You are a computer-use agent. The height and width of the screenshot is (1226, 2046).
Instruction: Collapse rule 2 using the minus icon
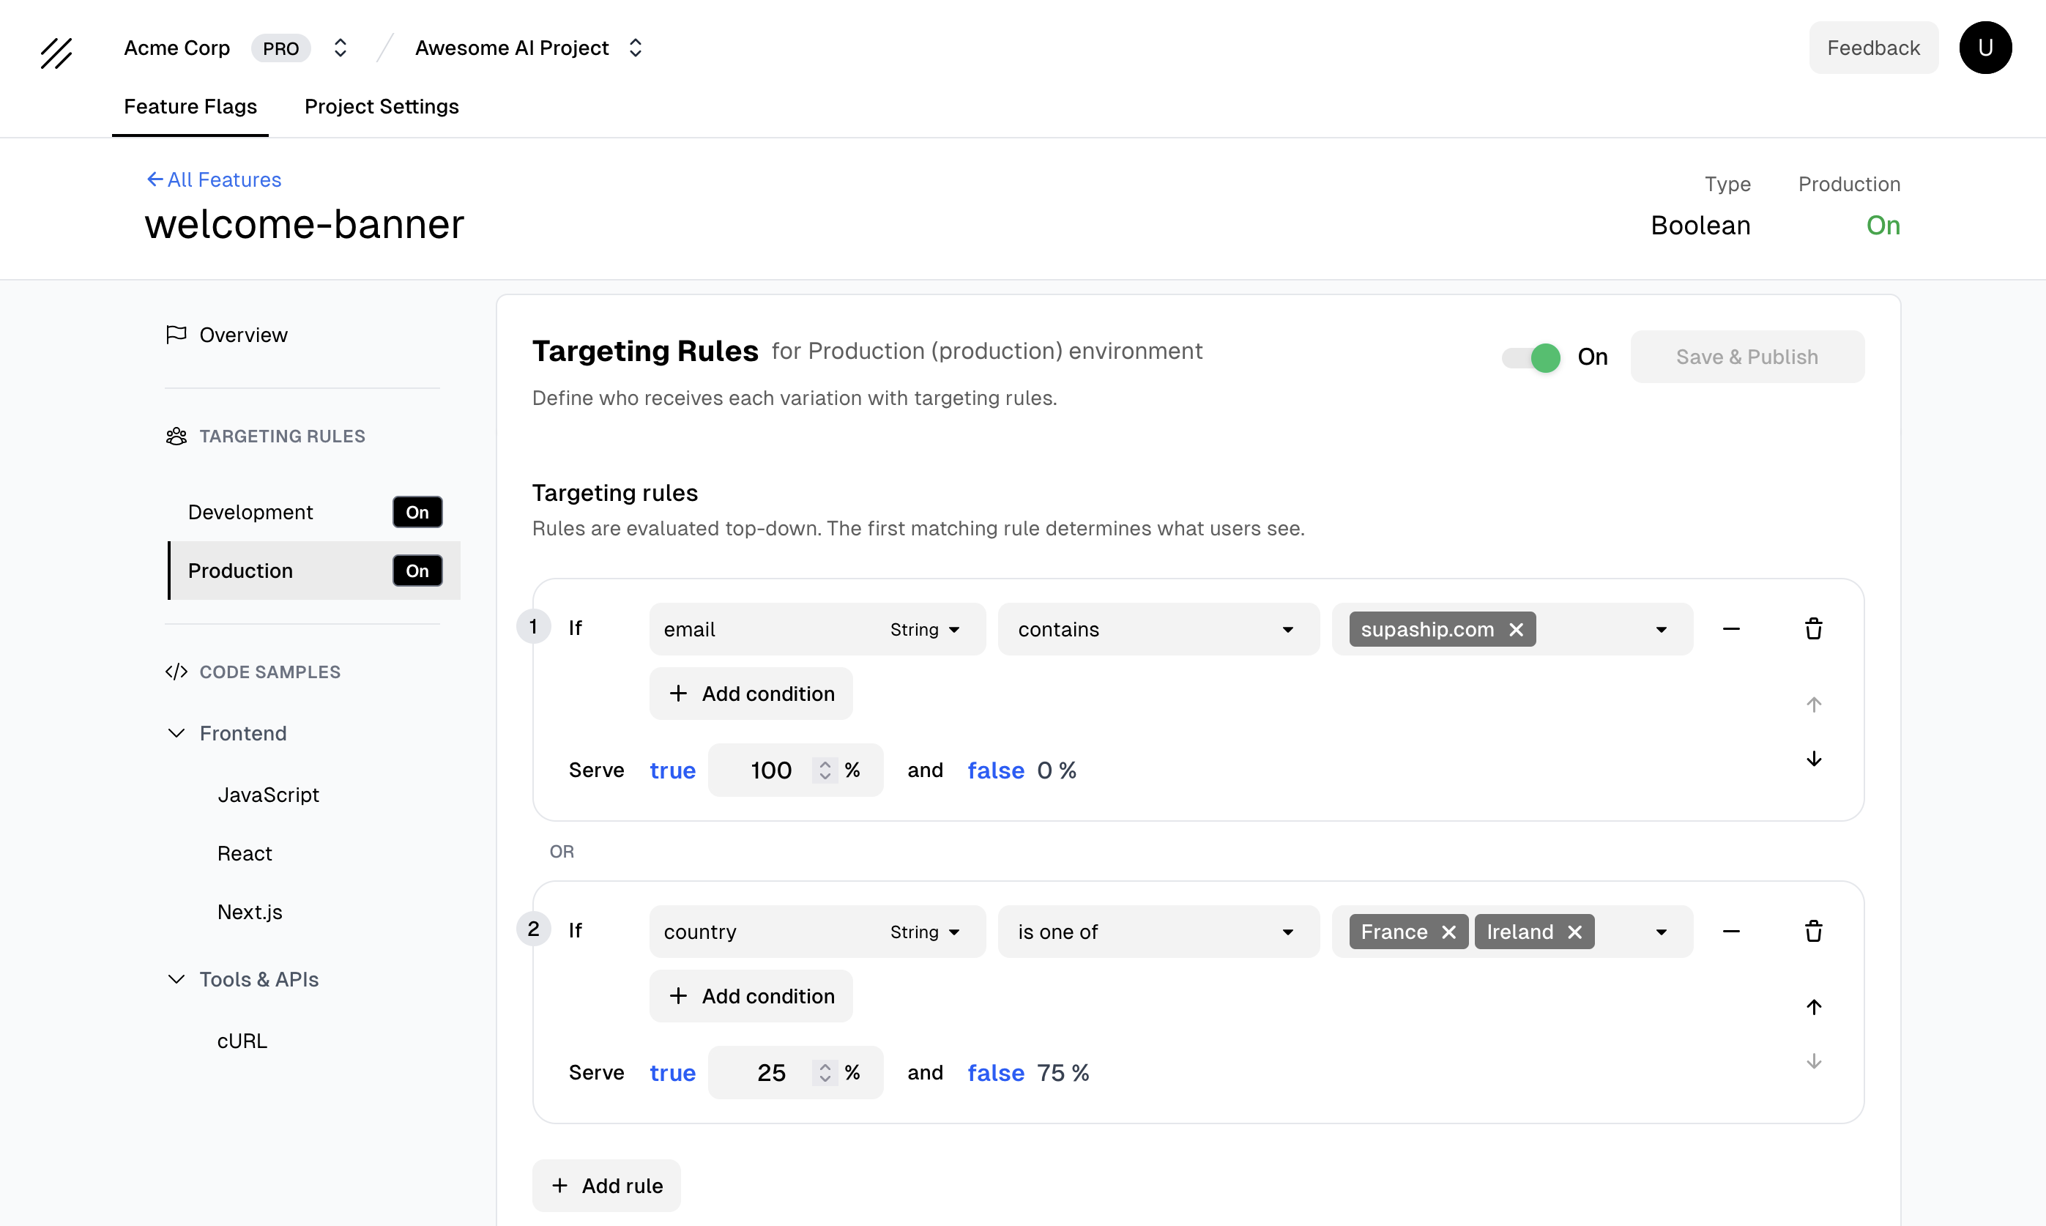(1732, 931)
